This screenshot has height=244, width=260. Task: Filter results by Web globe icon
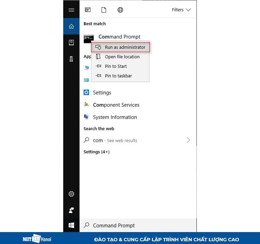pos(120,10)
